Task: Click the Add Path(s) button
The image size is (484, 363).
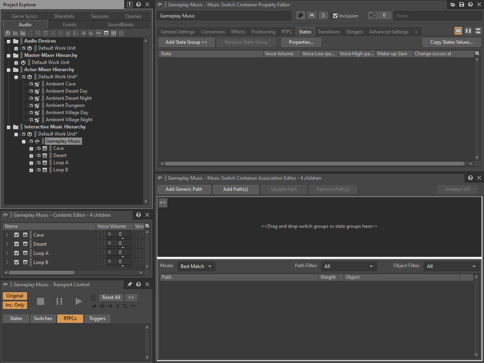Action: (x=236, y=189)
